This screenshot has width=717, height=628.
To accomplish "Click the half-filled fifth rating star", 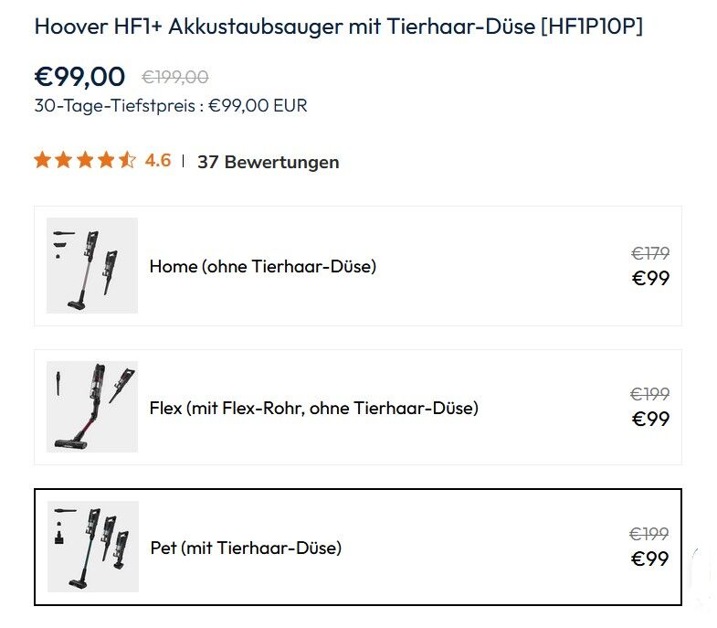I will (127, 161).
